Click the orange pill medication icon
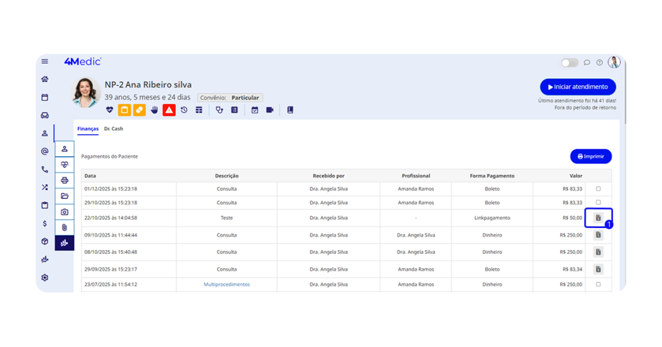Image resolution: width=662 pixels, height=347 pixels. tap(139, 110)
